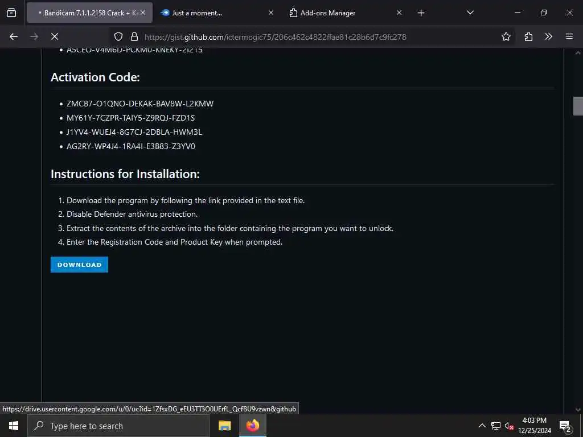Bookmark this page with star icon
Screen dimensions: 583x437
(x=506, y=36)
